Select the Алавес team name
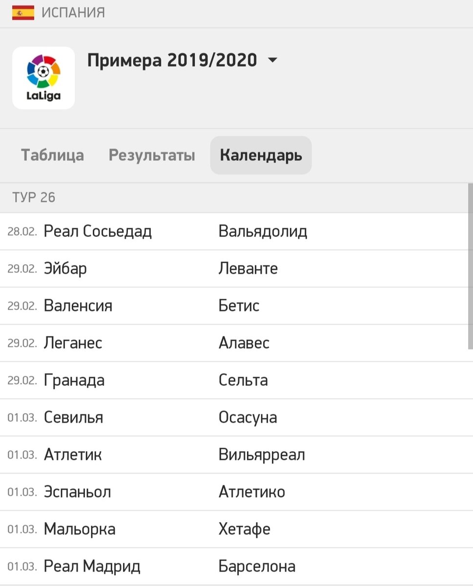Image resolution: width=473 pixels, height=586 pixels. tap(244, 343)
